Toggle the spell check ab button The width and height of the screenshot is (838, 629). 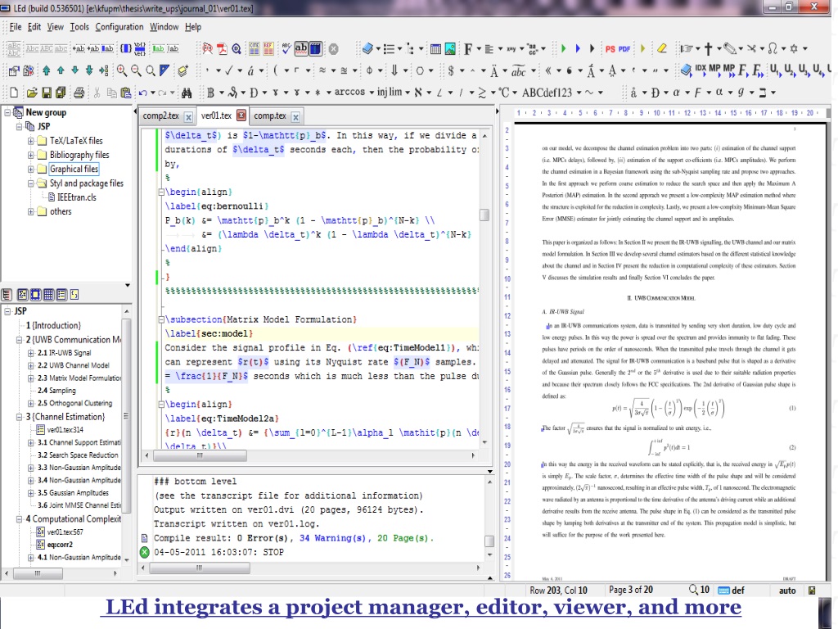coord(301,49)
